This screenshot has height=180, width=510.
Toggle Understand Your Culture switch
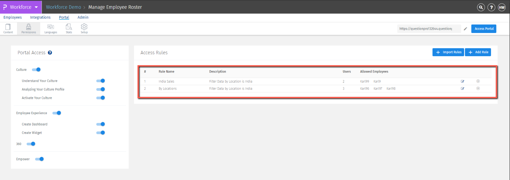pos(100,81)
